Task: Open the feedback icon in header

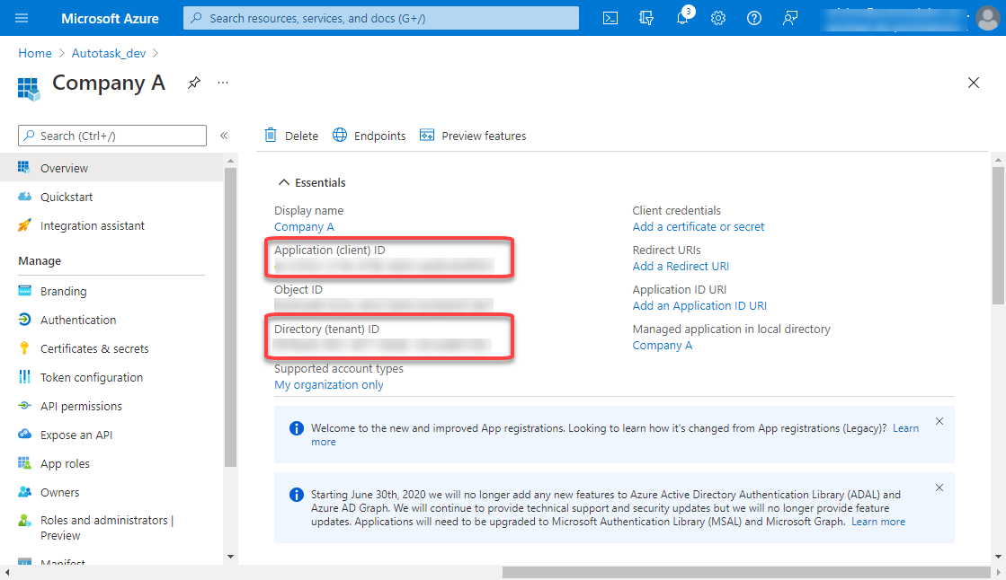Action: pyautogui.click(x=790, y=18)
